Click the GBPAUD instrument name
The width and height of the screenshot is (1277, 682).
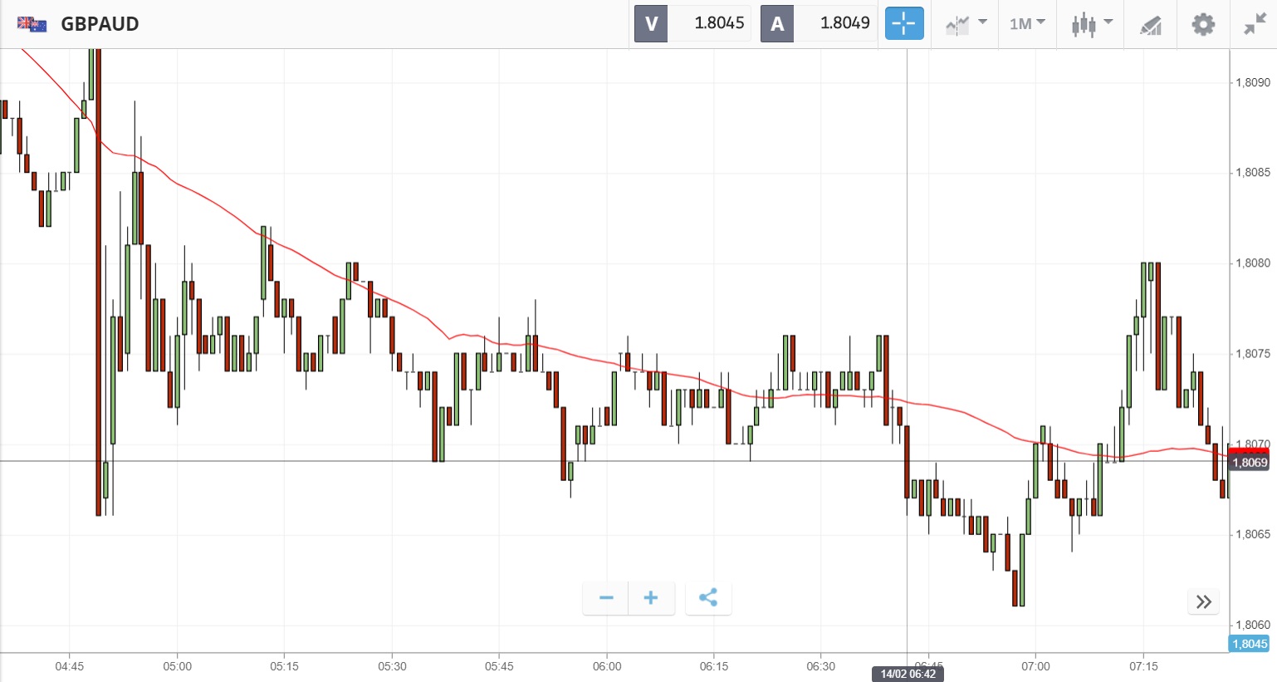pyautogui.click(x=100, y=24)
